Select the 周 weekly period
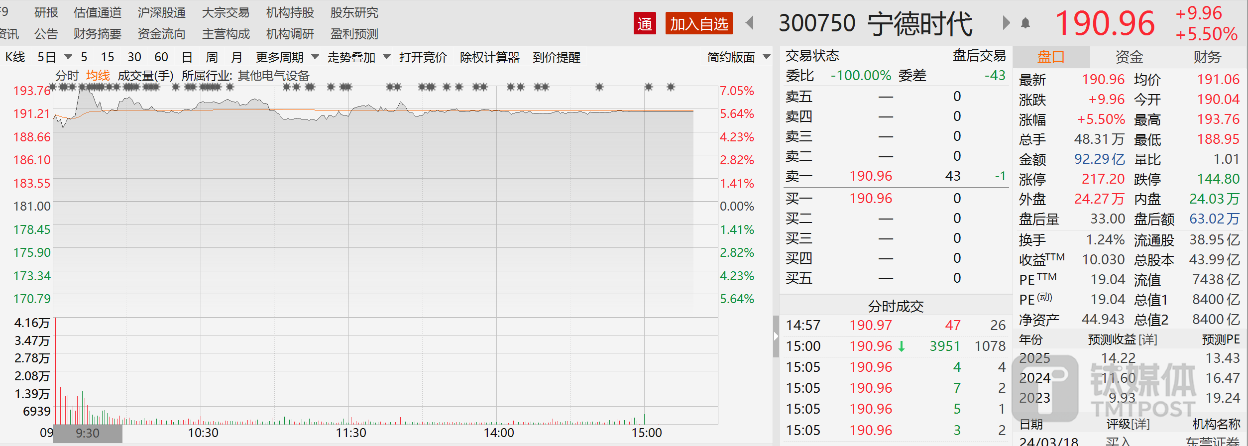 pyautogui.click(x=212, y=57)
